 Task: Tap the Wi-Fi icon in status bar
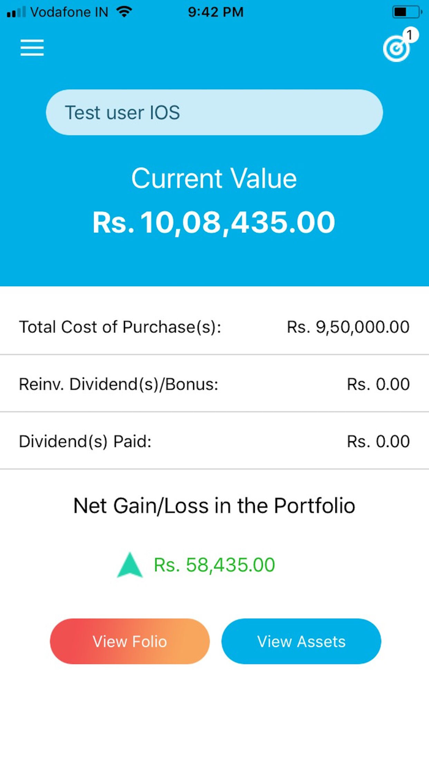[x=124, y=10]
